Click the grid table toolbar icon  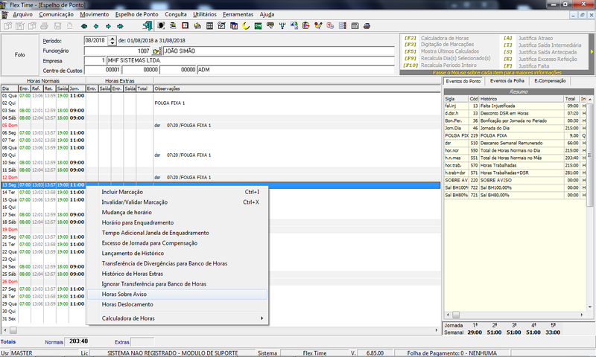209,26
